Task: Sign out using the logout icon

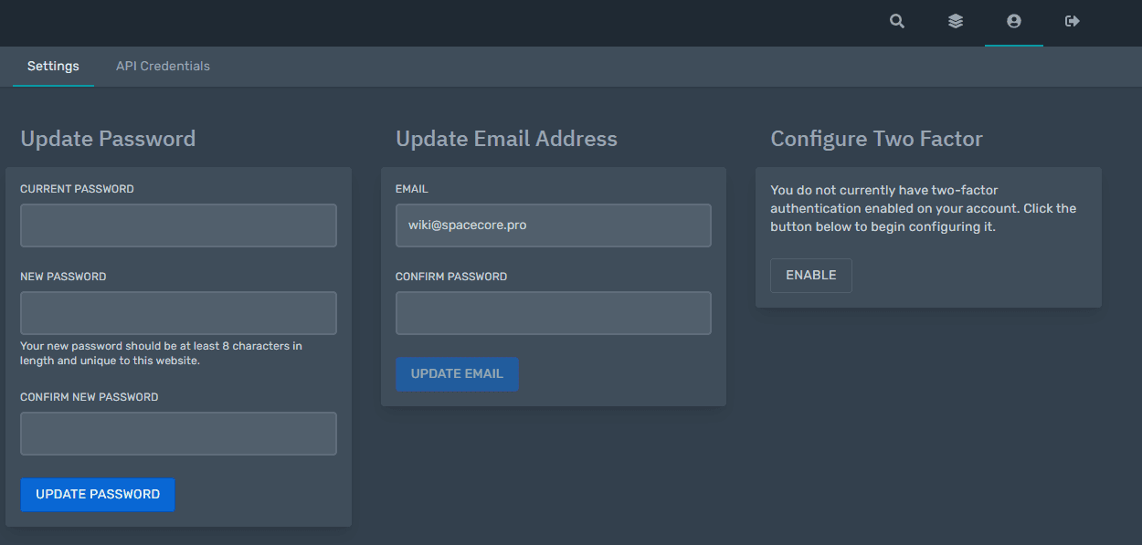Action: (x=1073, y=21)
